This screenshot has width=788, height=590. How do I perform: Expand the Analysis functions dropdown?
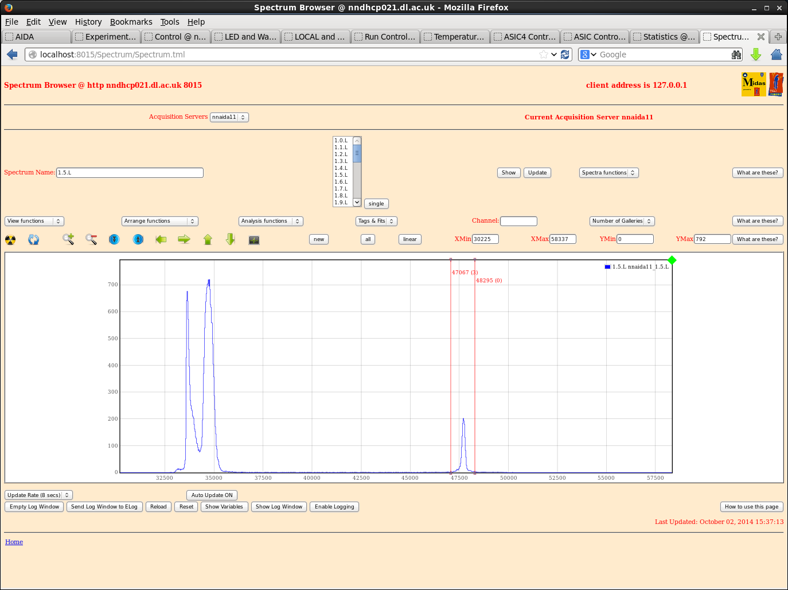[270, 222]
